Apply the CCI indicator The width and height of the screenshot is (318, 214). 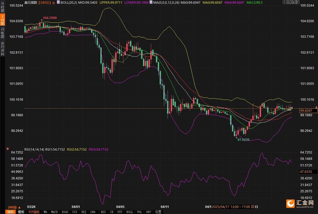click(75, 212)
